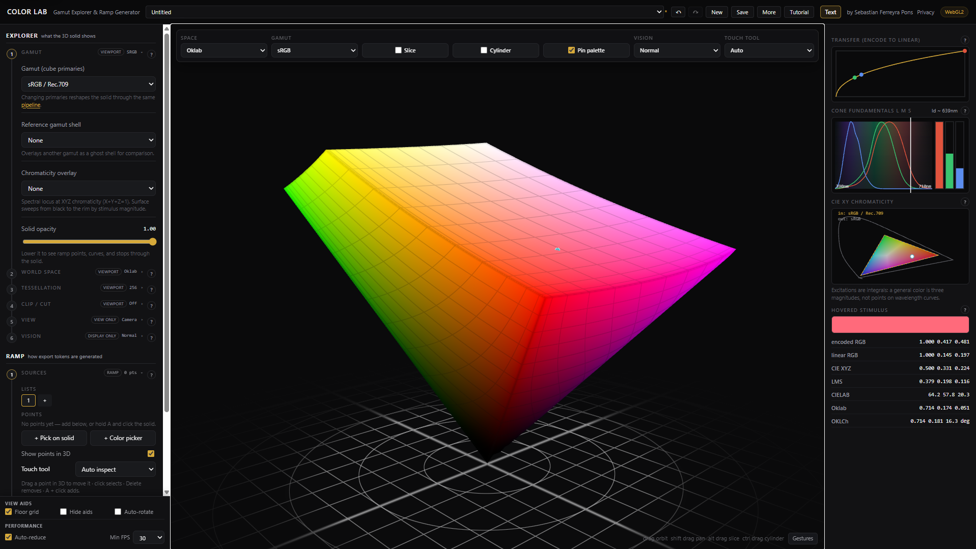Click the step 6 Vision circle
Screen dimensions: 976x549
tap(12, 338)
